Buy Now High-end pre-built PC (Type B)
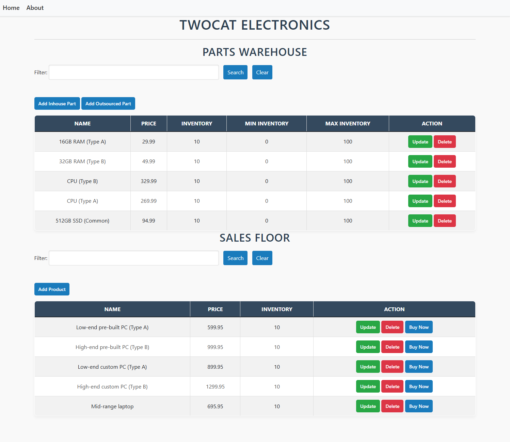This screenshot has height=442, width=510. point(419,347)
